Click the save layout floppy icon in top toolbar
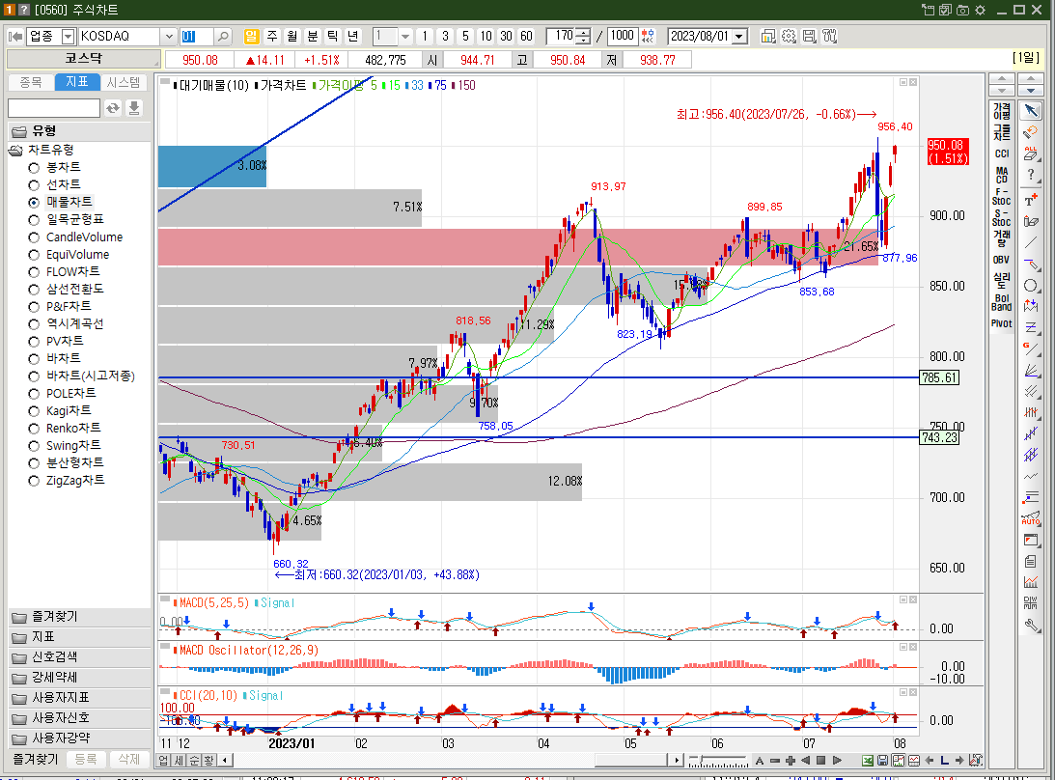1055x780 pixels. [810, 37]
